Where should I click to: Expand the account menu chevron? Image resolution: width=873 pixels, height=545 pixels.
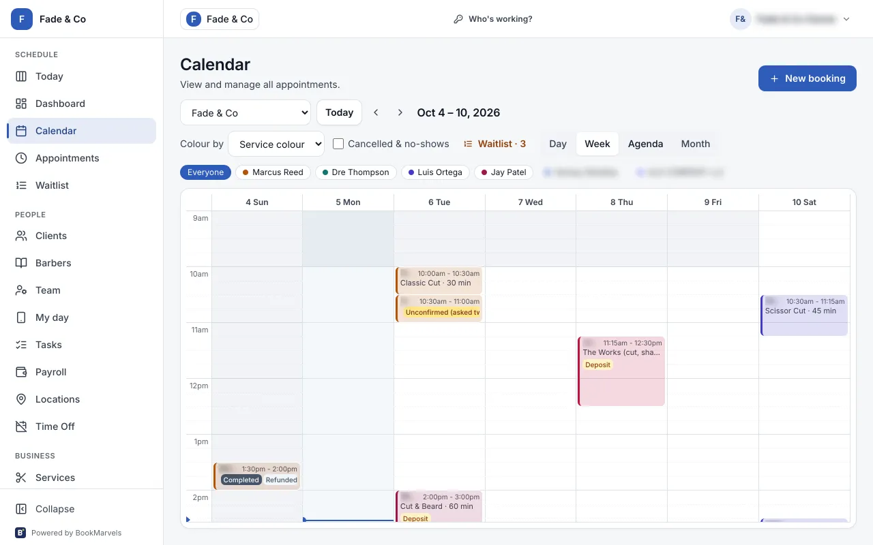click(x=846, y=19)
